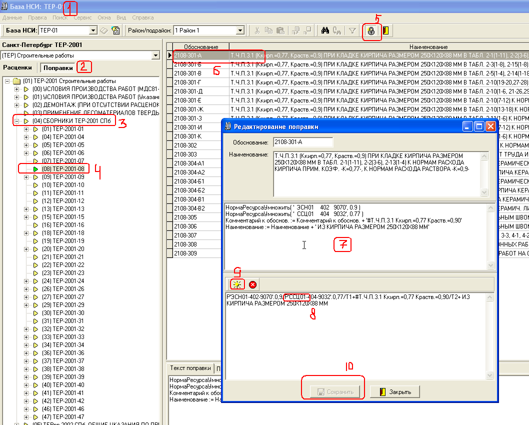Viewport: 529px width, 425px height.
Task: Click the cut scissors icon
Action: click(x=257, y=30)
